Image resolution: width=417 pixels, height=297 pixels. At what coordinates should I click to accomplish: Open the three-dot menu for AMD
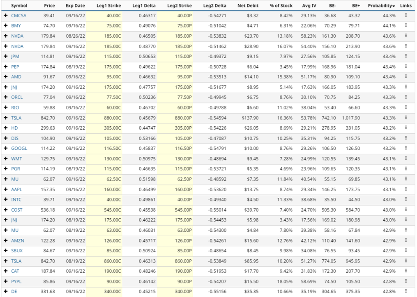tap(406, 77)
